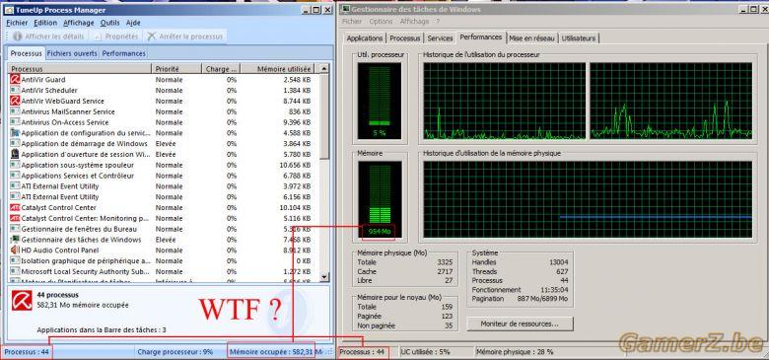Sort the list by Mémoire utilisée column
Viewport: 769px width, 360px height.
[x=280, y=69]
